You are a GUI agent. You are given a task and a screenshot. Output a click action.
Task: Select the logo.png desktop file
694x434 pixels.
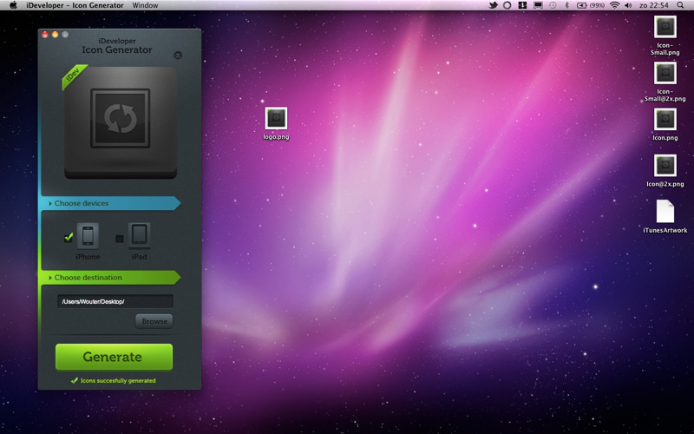coord(276,123)
